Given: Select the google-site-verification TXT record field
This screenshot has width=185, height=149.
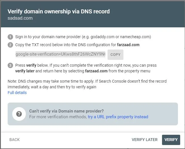Looking at the screenshot, I should [x=60, y=54].
